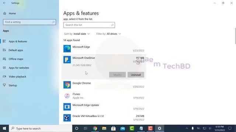Open Startup section
236x132 pixels.
13,85
